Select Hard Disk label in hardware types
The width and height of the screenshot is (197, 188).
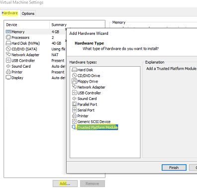click(85, 70)
